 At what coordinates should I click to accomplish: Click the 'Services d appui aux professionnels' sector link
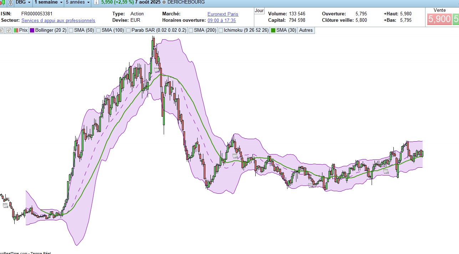[x=58, y=21]
